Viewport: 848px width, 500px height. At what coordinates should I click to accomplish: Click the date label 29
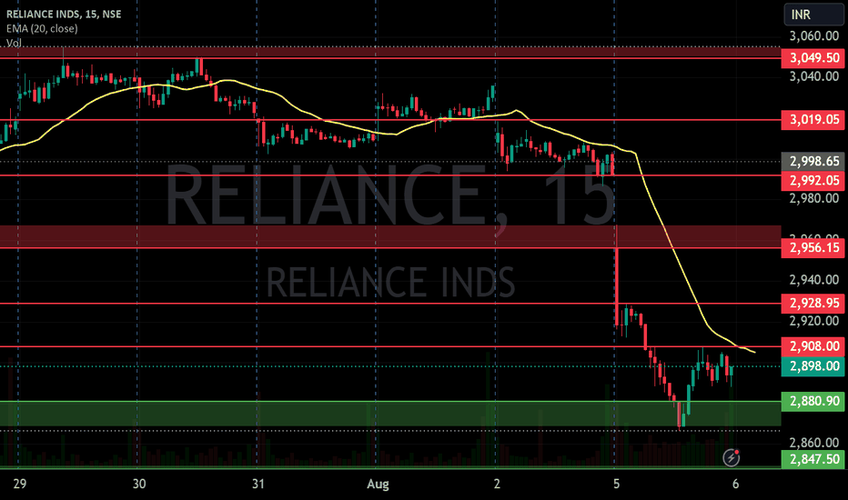(x=19, y=484)
